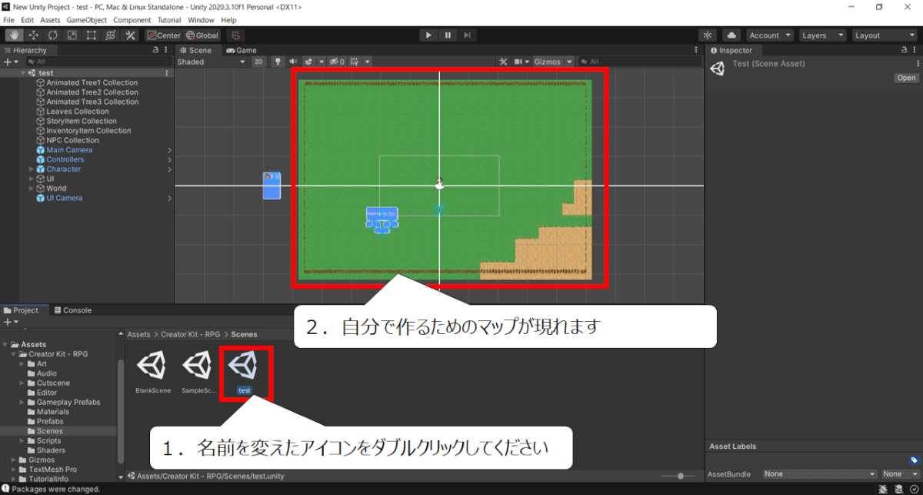Click the Open button in Inspector
923x495 pixels.
pos(906,78)
